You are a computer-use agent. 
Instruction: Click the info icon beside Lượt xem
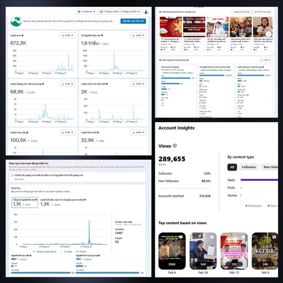coord(23,35)
